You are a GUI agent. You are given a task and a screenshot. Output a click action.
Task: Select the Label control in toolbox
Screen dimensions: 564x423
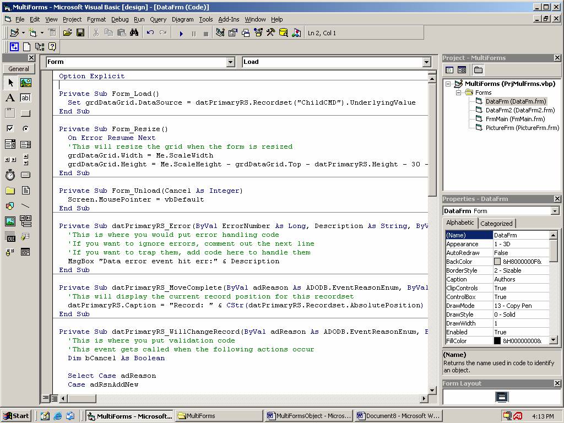point(10,98)
